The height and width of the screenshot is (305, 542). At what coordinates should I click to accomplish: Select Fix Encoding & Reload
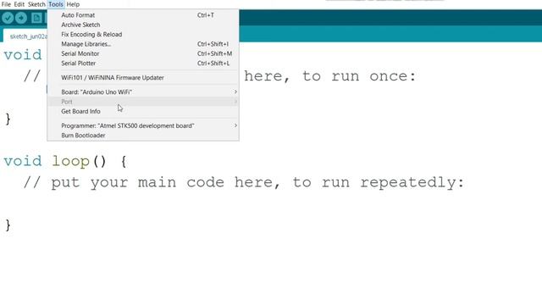(x=143, y=35)
